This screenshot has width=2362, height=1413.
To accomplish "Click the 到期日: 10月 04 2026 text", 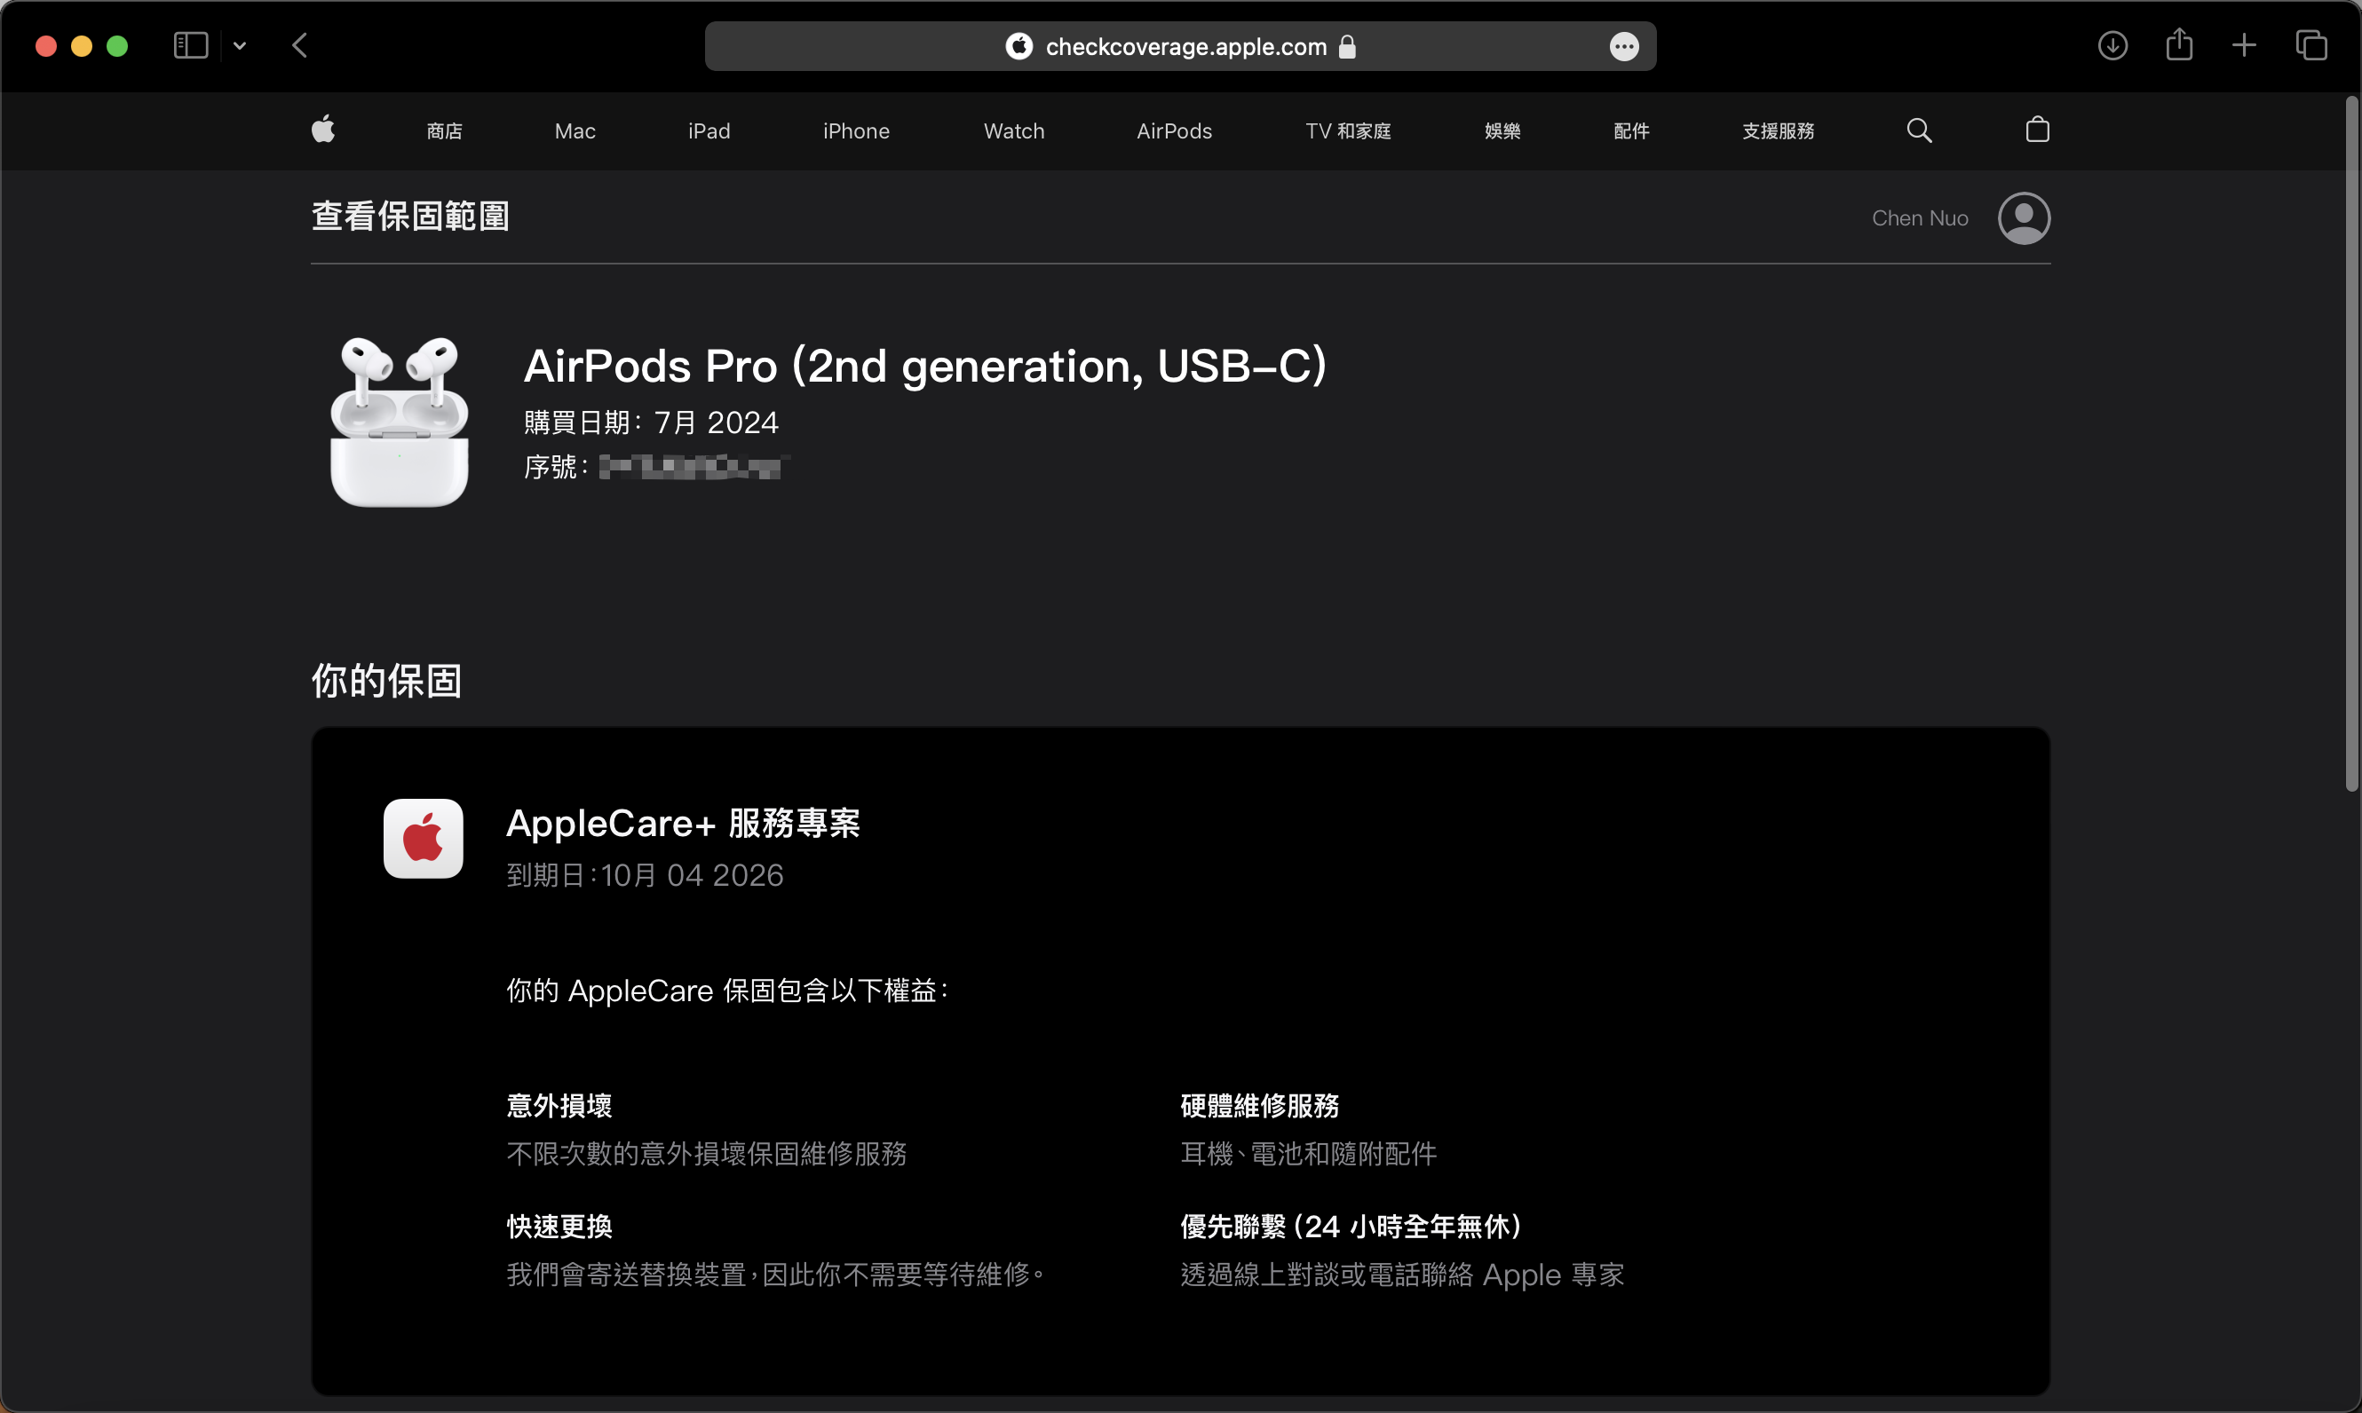I will tap(645, 875).
